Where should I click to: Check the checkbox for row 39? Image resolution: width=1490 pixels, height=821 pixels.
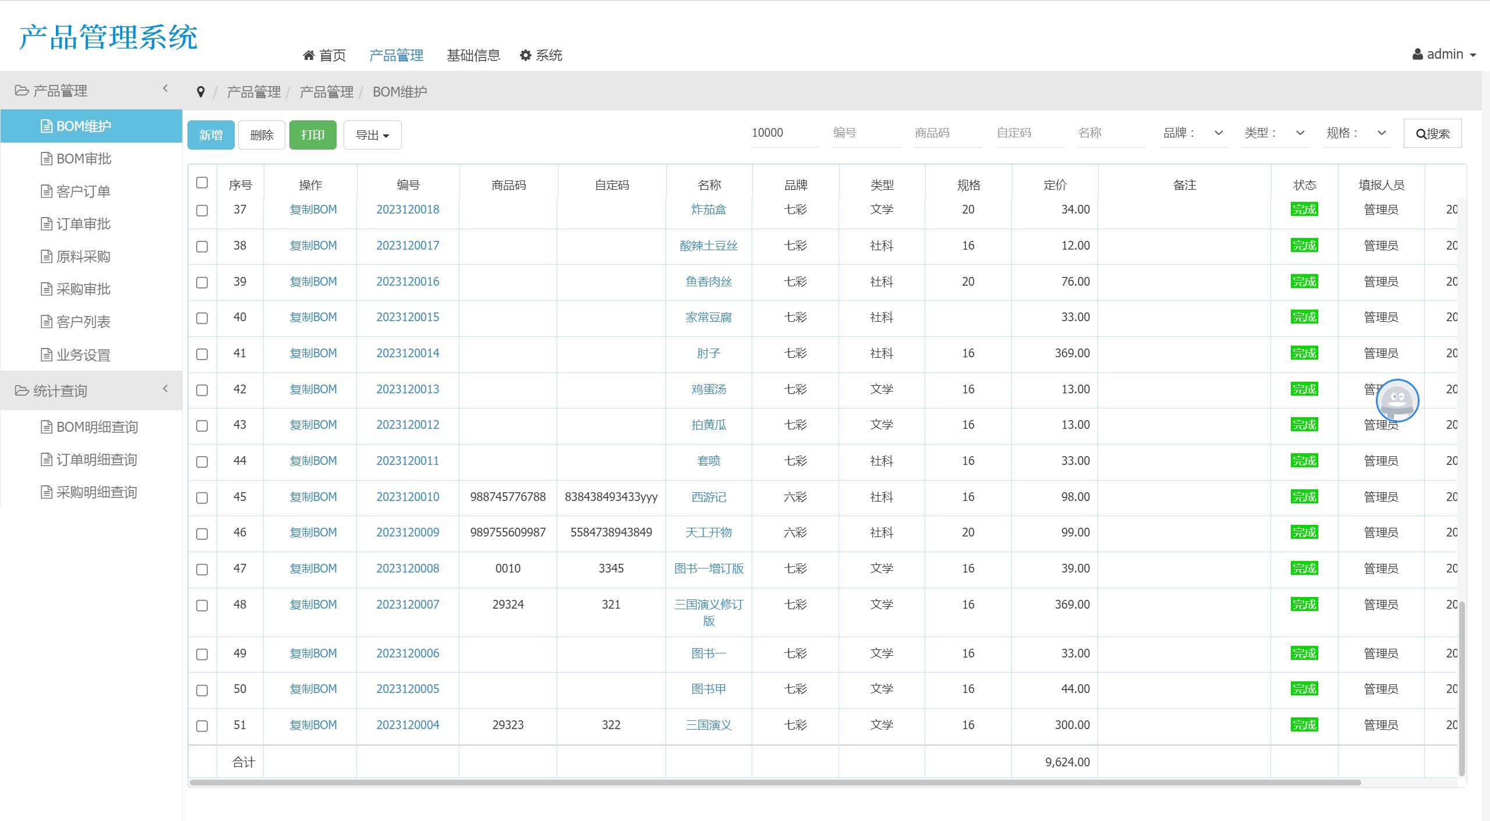tap(202, 282)
